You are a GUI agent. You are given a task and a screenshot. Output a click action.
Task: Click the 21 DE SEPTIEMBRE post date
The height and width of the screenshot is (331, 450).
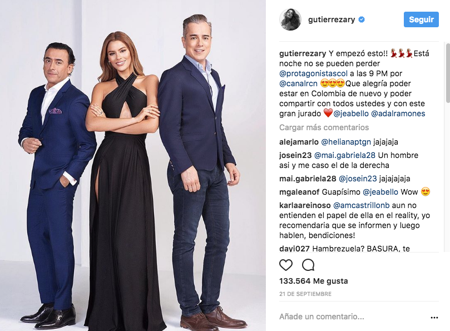pos(305,294)
